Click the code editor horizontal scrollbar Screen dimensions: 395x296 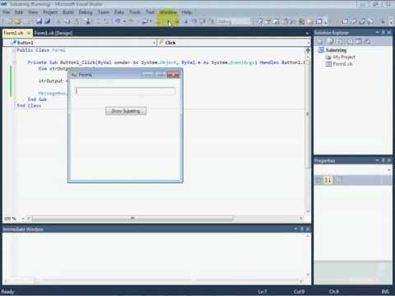coord(132,219)
